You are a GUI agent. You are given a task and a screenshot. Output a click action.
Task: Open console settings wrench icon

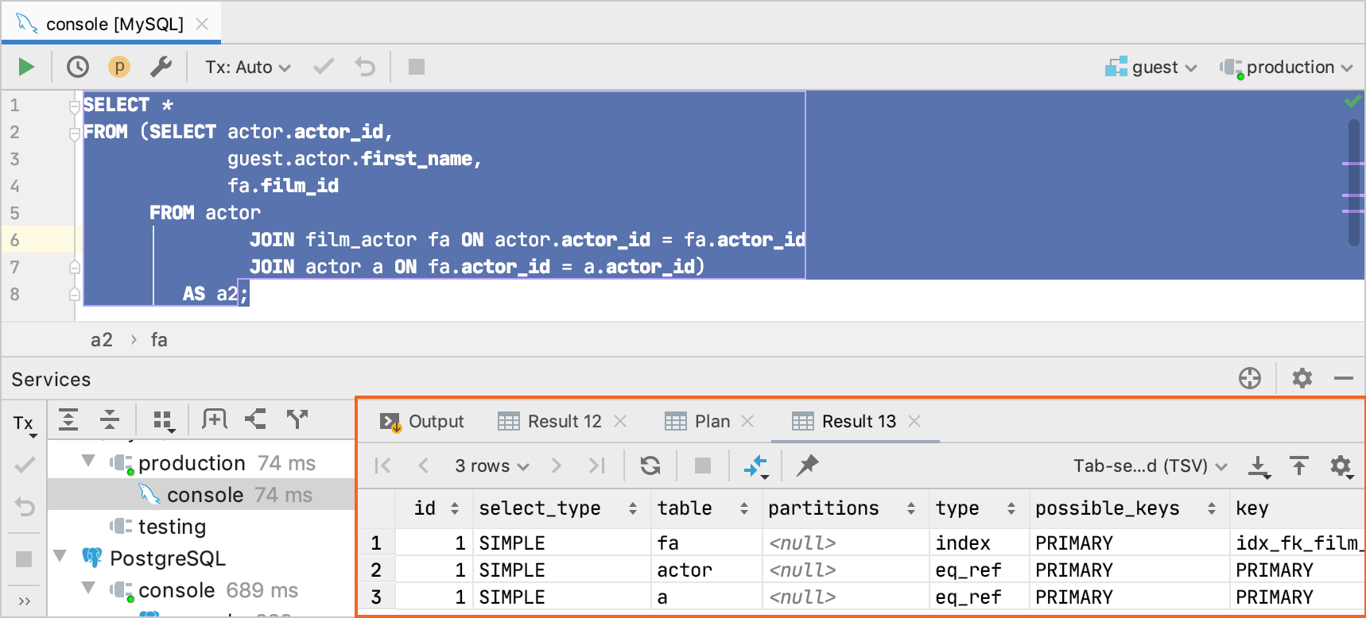[161, 67]
